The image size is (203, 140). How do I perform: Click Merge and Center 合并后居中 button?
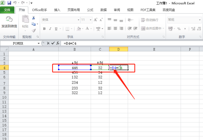coord(151,28)
